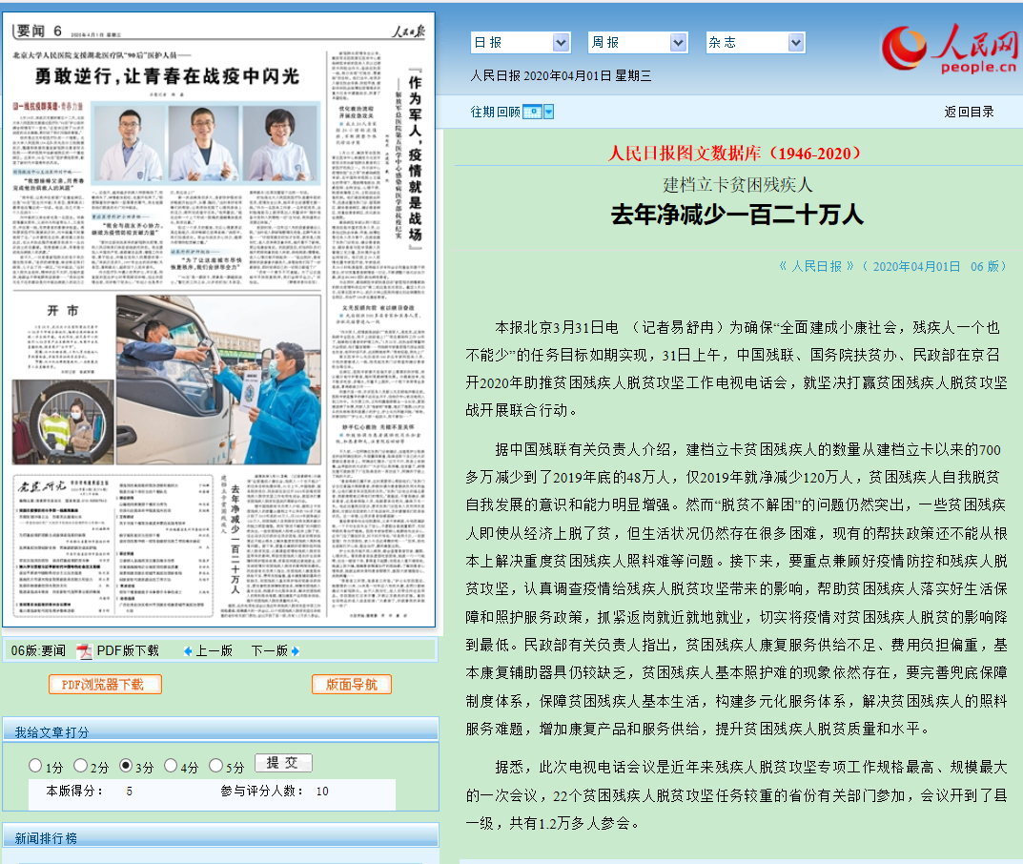Screen dimensions: 1023x864
Task: Click the PDF download icon
Action: click(x=84, y=651)
